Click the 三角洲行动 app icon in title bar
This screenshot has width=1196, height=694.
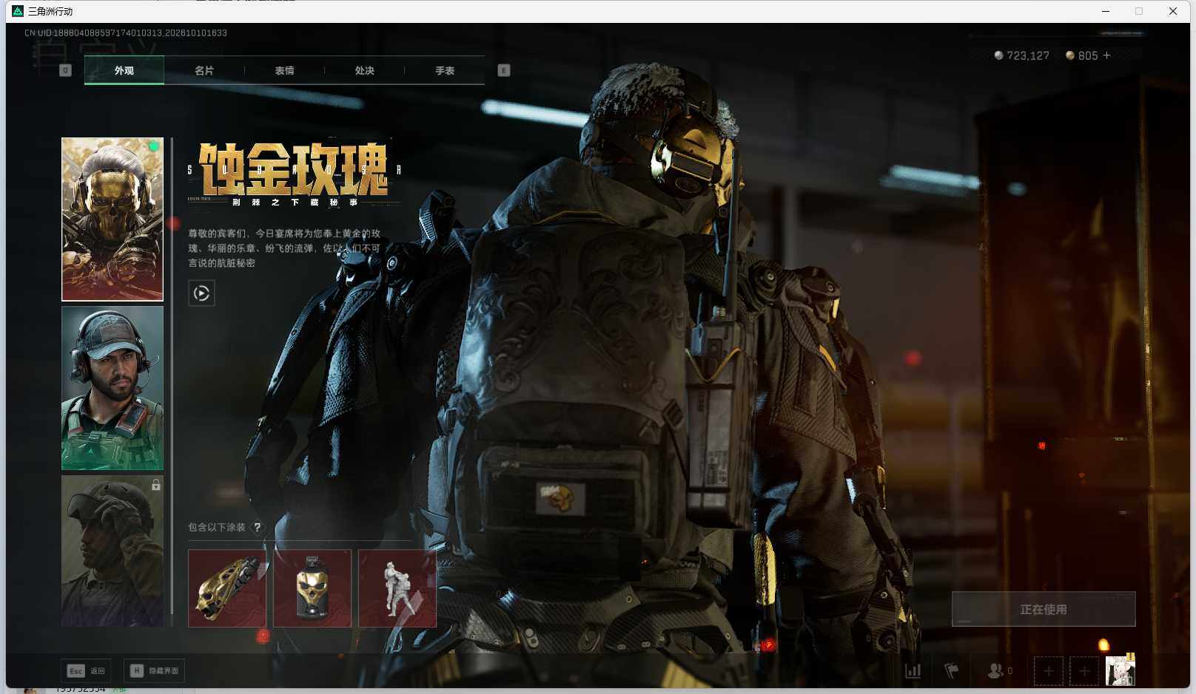click(18, 11)
